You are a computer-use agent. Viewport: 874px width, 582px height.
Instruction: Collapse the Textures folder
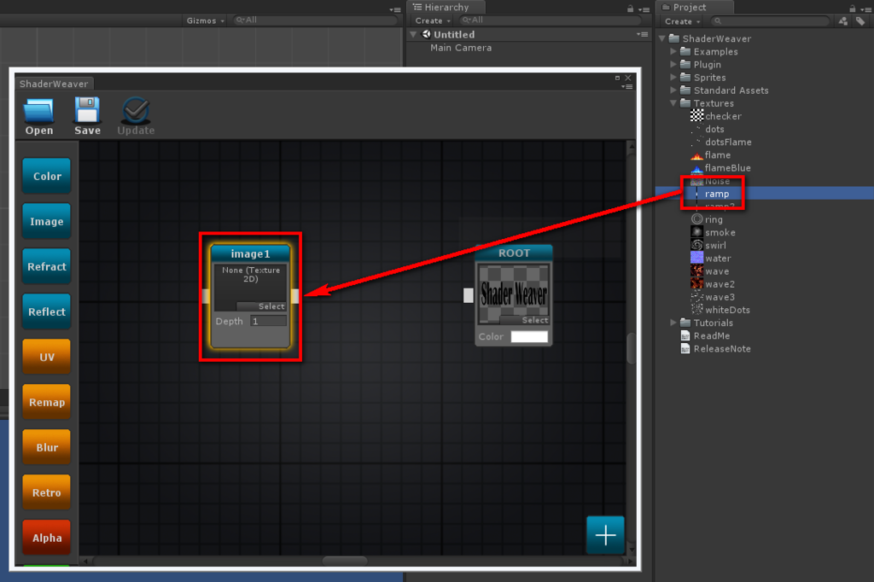click(x=673, y=103)
